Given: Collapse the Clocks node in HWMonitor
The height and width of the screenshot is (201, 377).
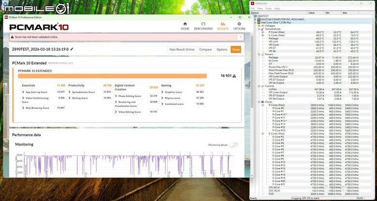Looking at the screenshot, I should click(x=259, y=102).
